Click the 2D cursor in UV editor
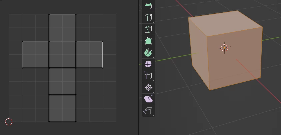The width and height of the screenshot is (281, 135). point(9,122)
